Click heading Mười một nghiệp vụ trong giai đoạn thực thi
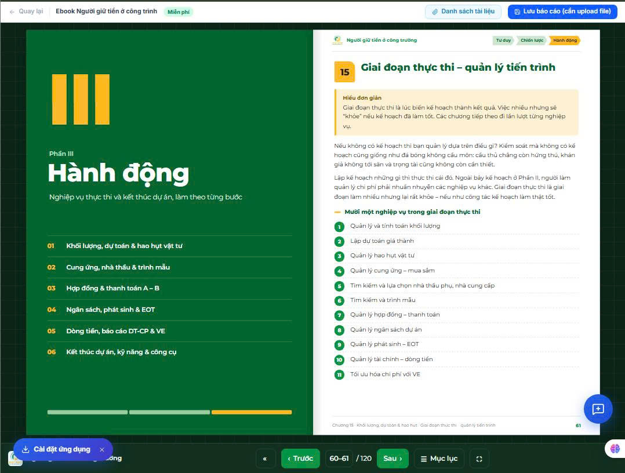This screenshot has width=625, height=473. point(412,212)
